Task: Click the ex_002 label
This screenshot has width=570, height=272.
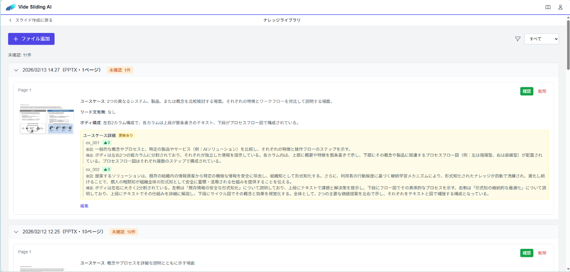Action: point(93,170)
